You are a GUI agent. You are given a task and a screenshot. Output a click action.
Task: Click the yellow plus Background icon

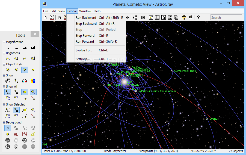(8, 134)
